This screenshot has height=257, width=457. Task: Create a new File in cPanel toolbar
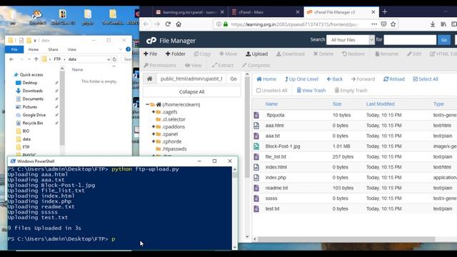coord(151,54)
